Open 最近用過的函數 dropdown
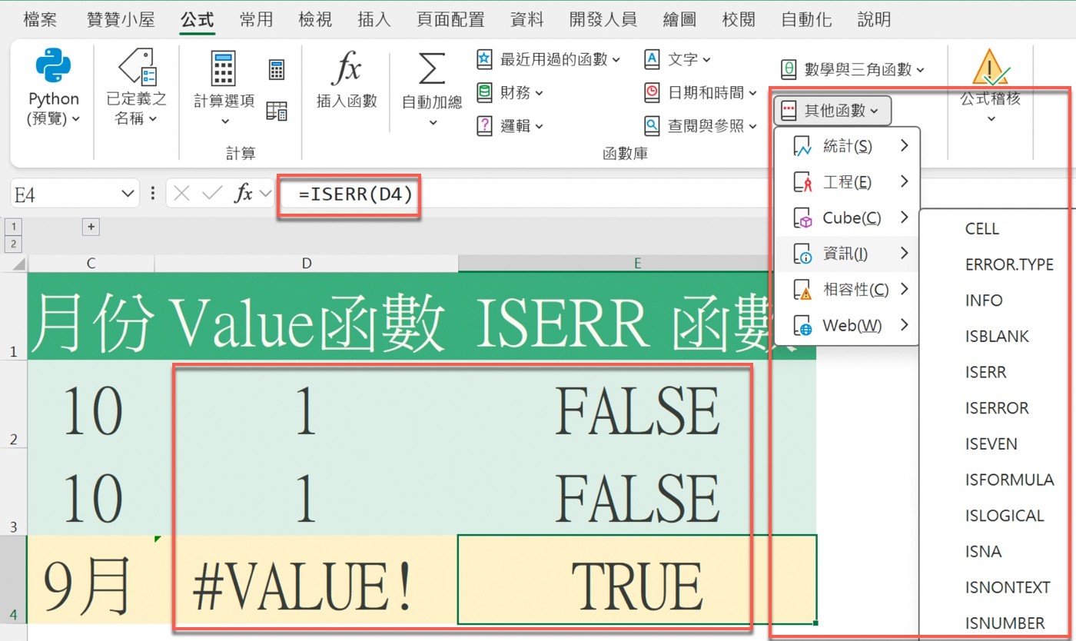Viewport: 1076px width, 641px height. point(549,59)
